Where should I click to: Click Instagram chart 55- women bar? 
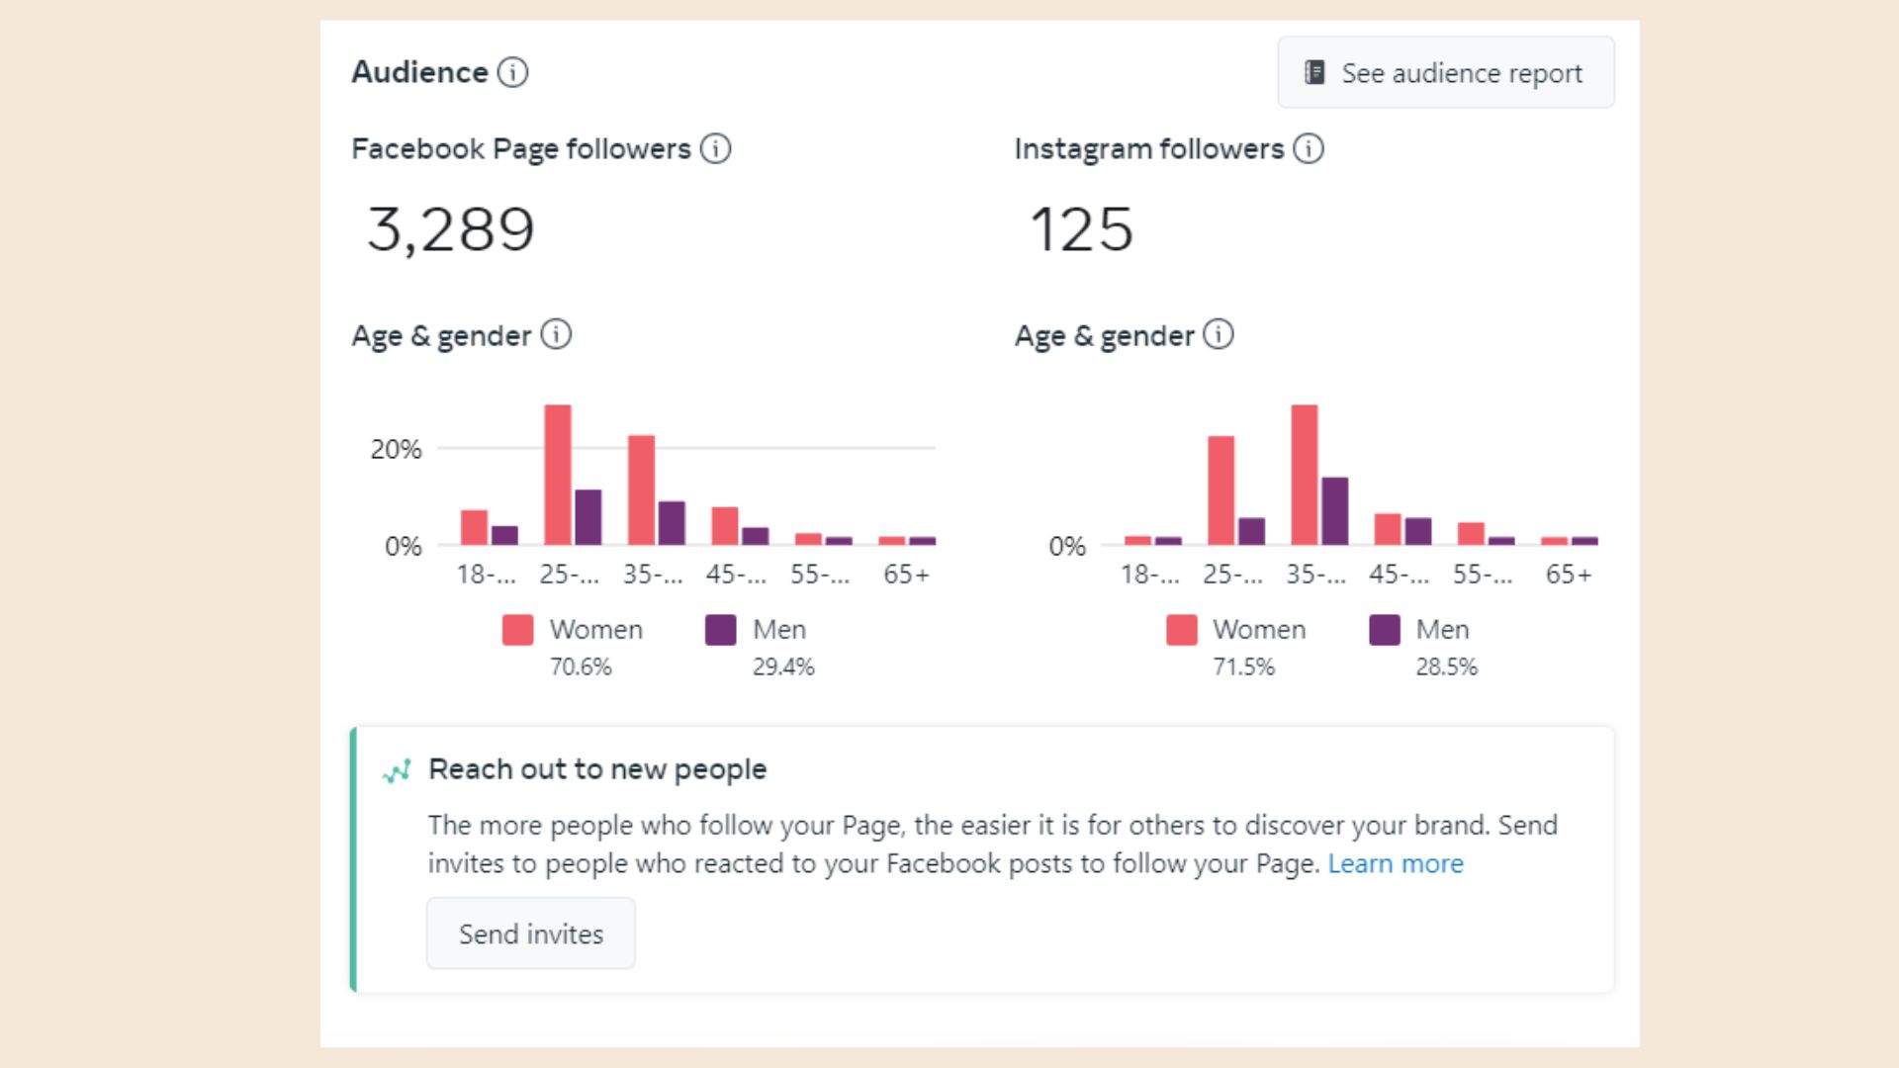(1472, 533)
